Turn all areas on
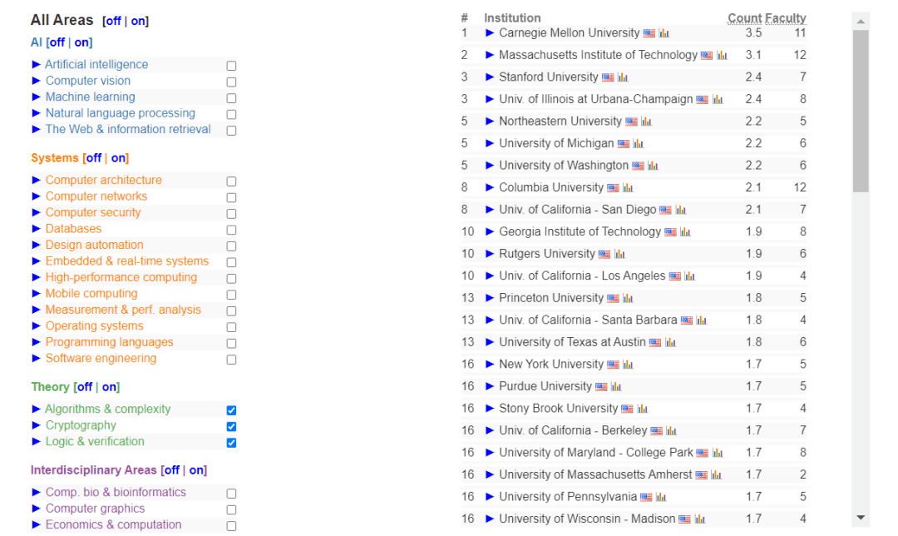This screenshot has width=898, height=536. (x=138, y=21)
